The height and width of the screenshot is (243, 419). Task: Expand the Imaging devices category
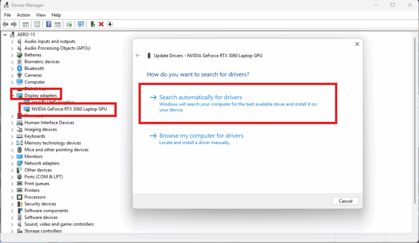pyautogui.click(x=12, y=130)
